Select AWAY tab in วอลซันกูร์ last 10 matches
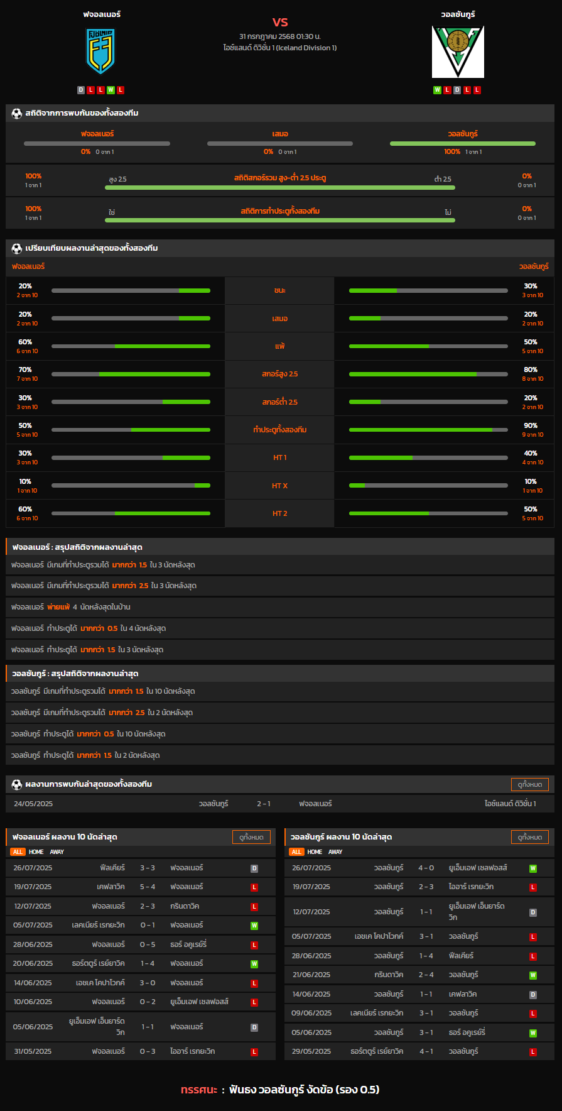Viewport: 562px width, 1111px height. pos(336,852)
